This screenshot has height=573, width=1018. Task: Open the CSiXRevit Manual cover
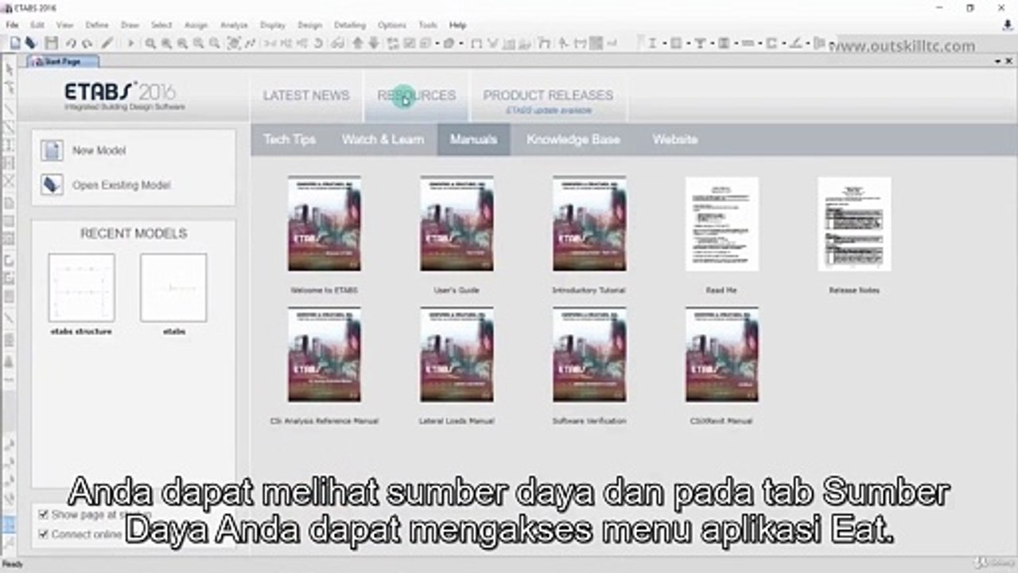(x=722, y=355)
